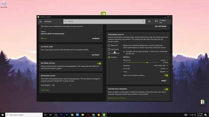Click the "GeForce NOW Free Membership" status text
The width and height of the screenshot is (209, 117).
coord(53,34)
